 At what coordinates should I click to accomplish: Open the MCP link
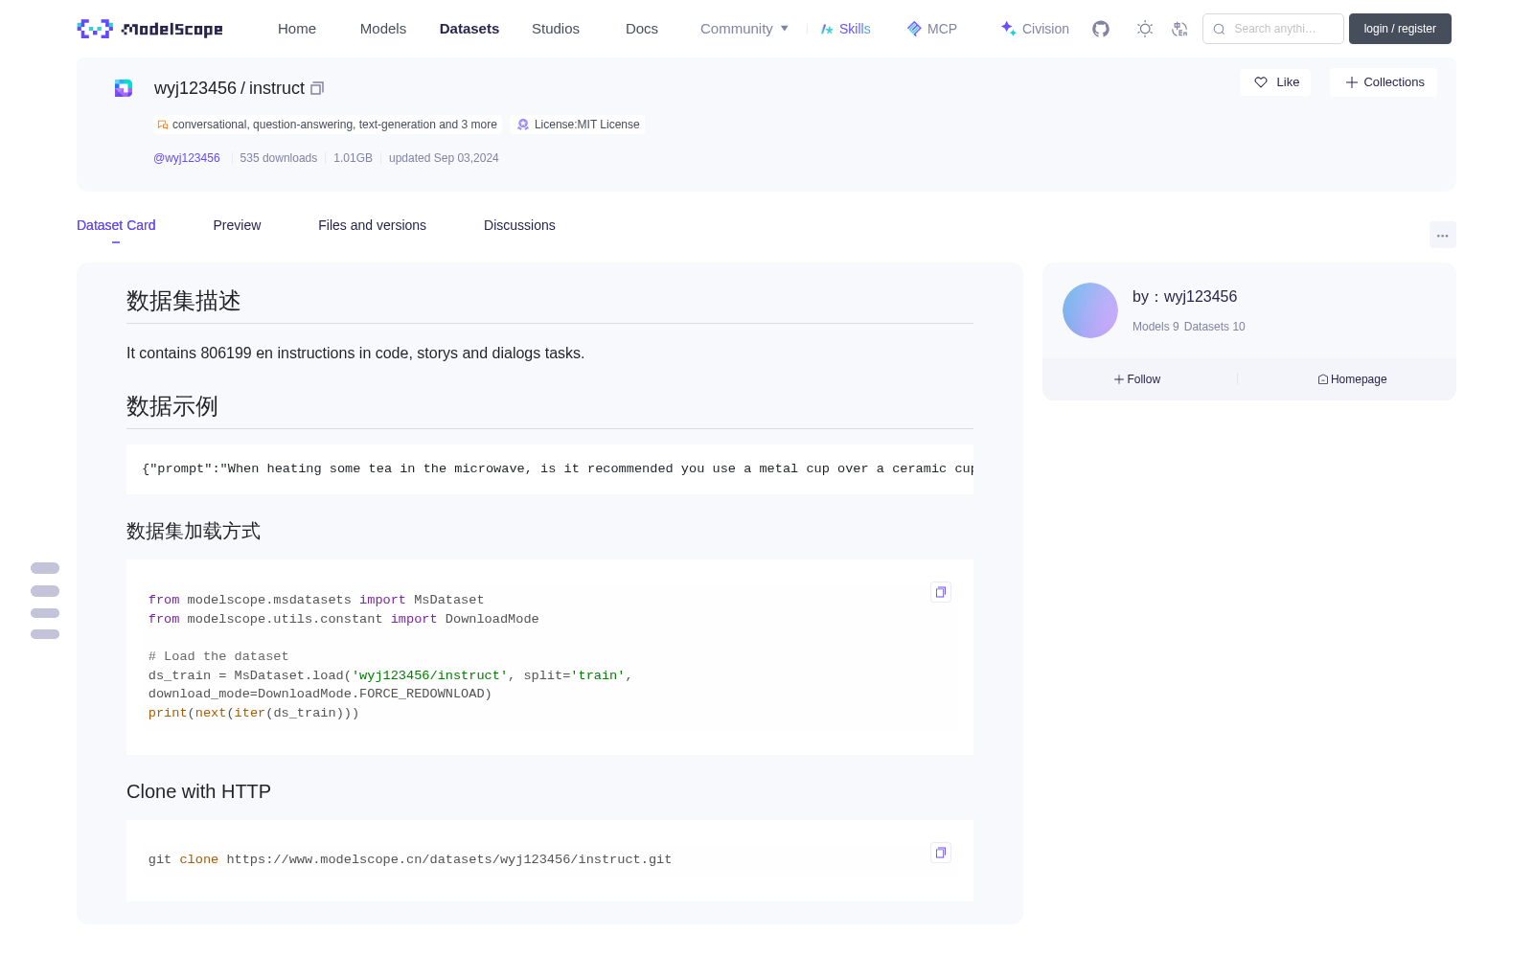pos(931,29)
